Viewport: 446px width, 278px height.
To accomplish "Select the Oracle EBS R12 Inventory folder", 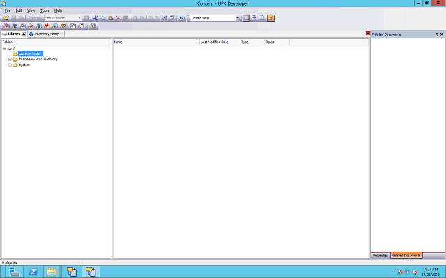I will pyautogui.click(x=38, y=59).
